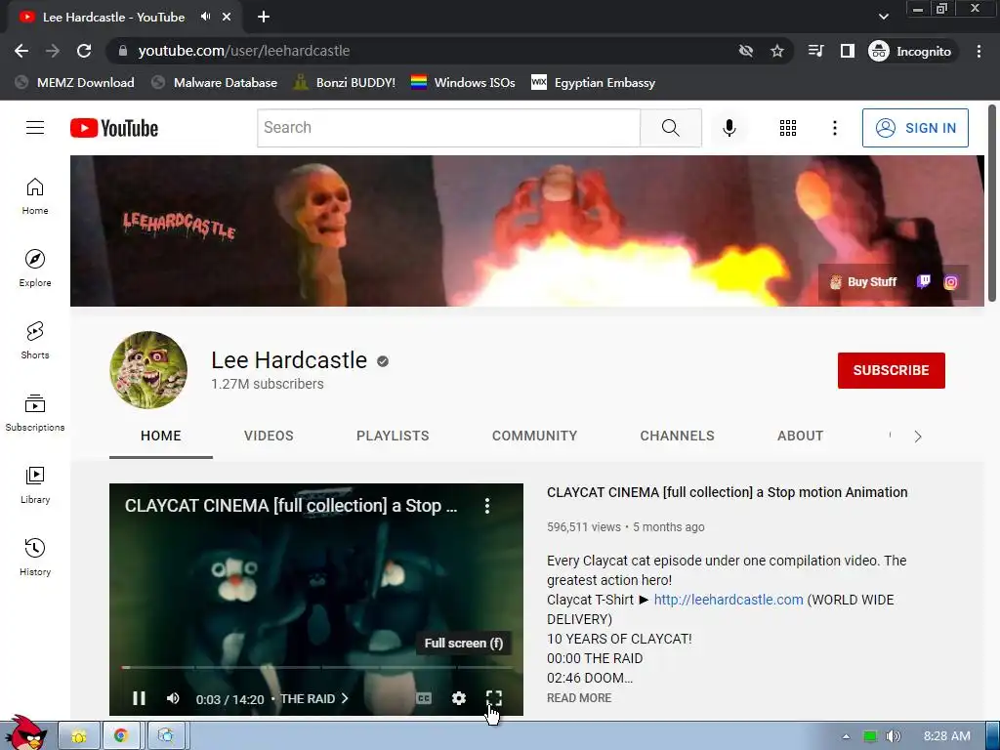This screenshot has height=750, width=1000.
Task: Search with your voice microphone icon
Action: [729, 128]
